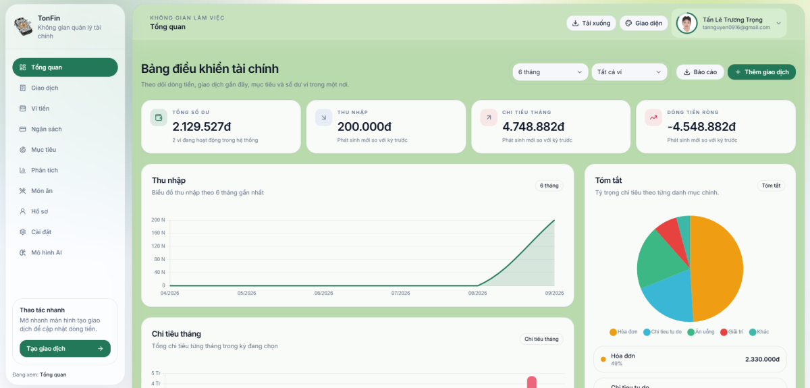Click the TonFin logo image

(23, 27)
